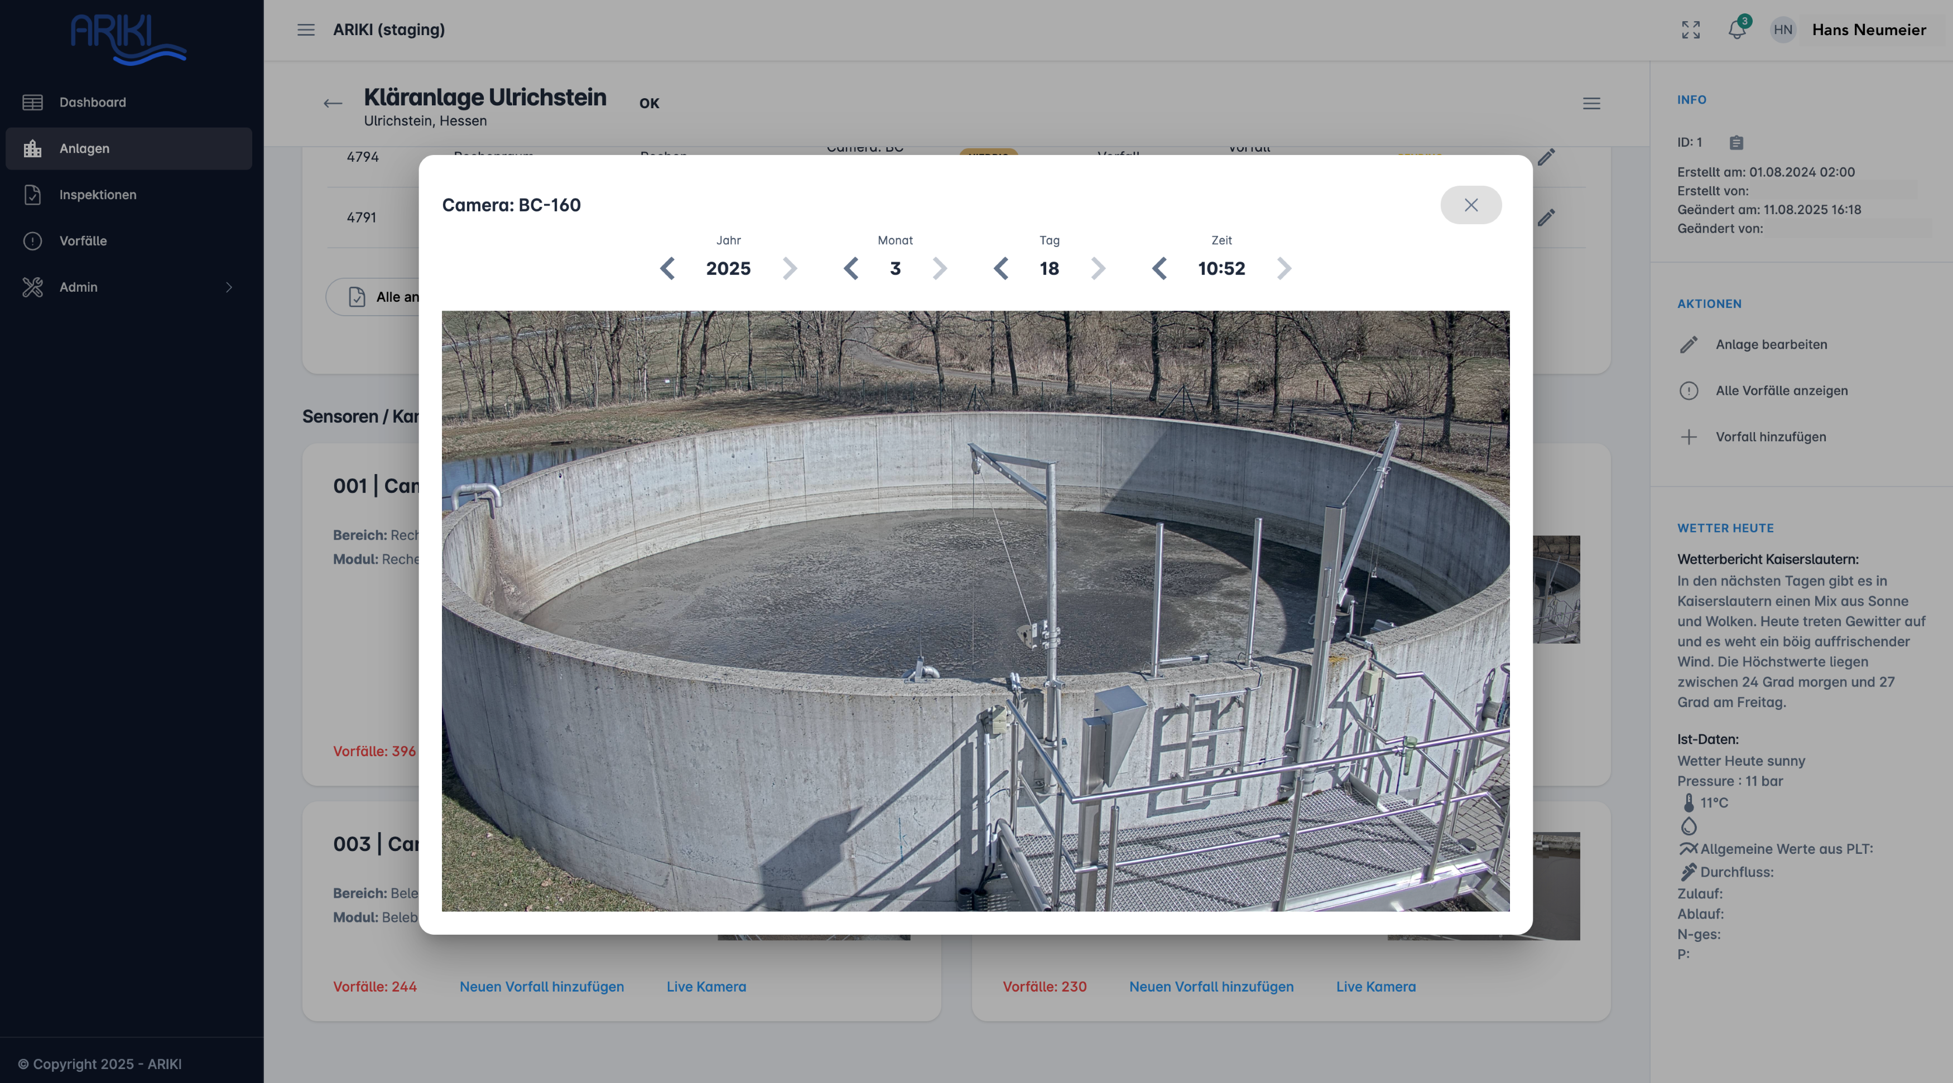Enter fullscreen mode via expand icon

click(1690, 30)
